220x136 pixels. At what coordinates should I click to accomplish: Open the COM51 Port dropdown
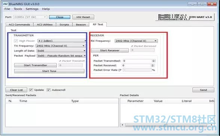(30, 17)
